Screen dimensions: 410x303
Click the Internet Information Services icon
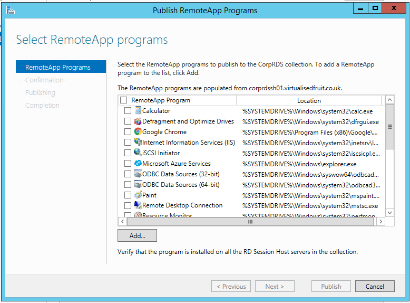tap(138, 143)
